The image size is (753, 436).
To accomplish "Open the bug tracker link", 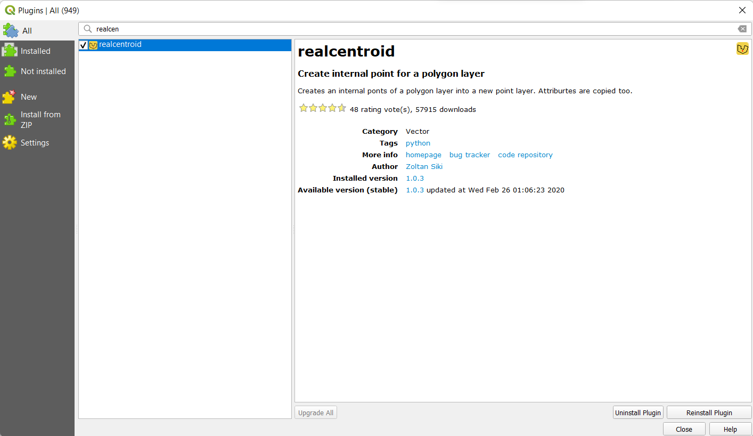I will click(469, 155).
